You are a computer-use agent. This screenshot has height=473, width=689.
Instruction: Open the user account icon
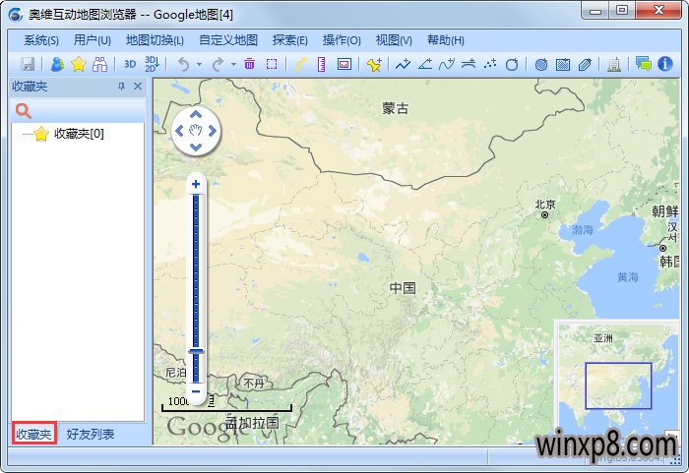[x=57, y=64]
